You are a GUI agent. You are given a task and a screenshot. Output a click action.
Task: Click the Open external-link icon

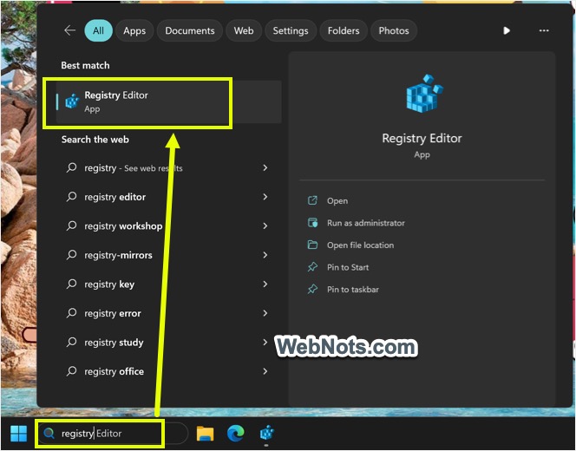tap(312, 200)
